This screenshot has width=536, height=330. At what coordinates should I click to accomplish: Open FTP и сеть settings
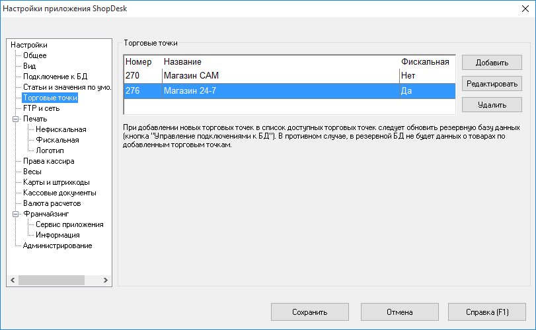pyautogui.click(x=41, y=108)
